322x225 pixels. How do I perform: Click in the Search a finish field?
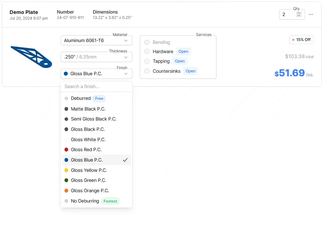pos(96,87)
